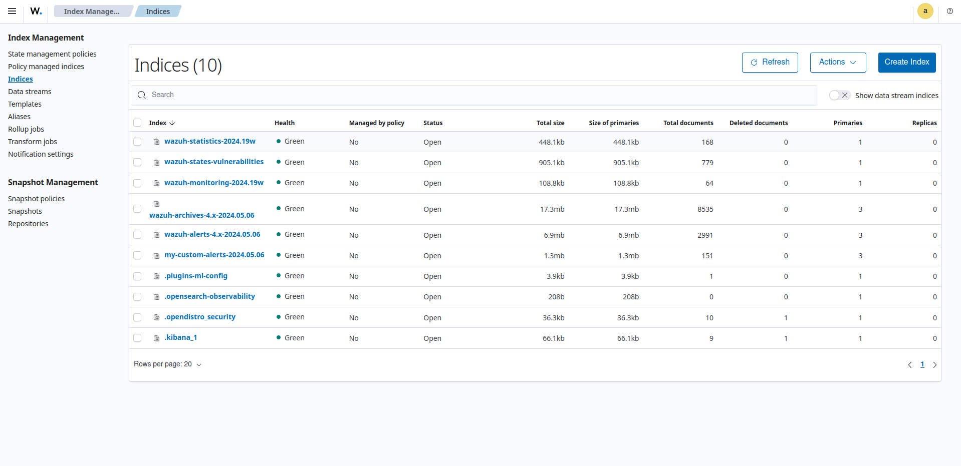Click the Create Index button
Viewport: 961px width, 466px height.
point(906,62)
